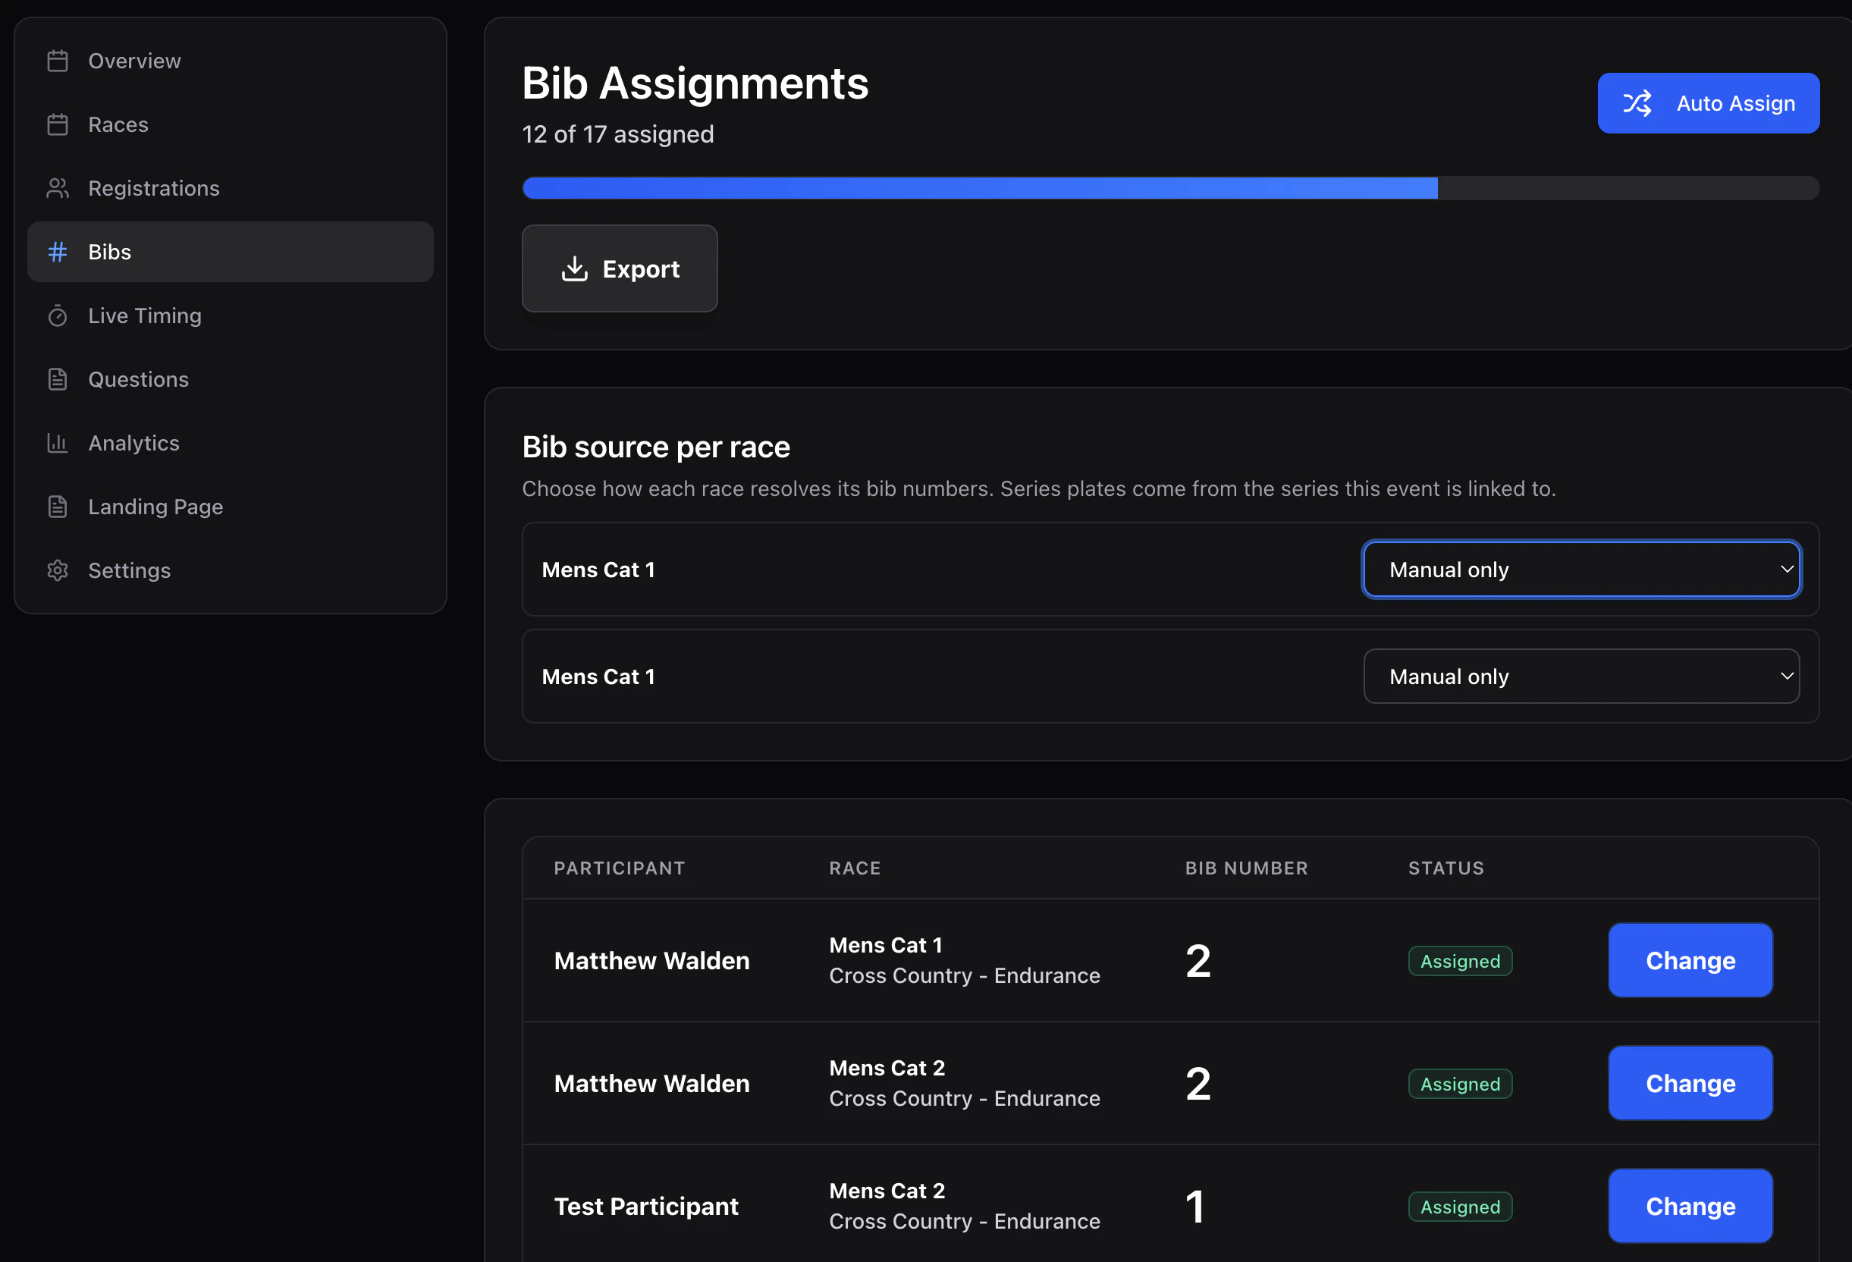Click the bar chart icon for Analytics
The height and width of the screenshot is (1262, 1852).
pyautogui.click(x=58, y=443)
